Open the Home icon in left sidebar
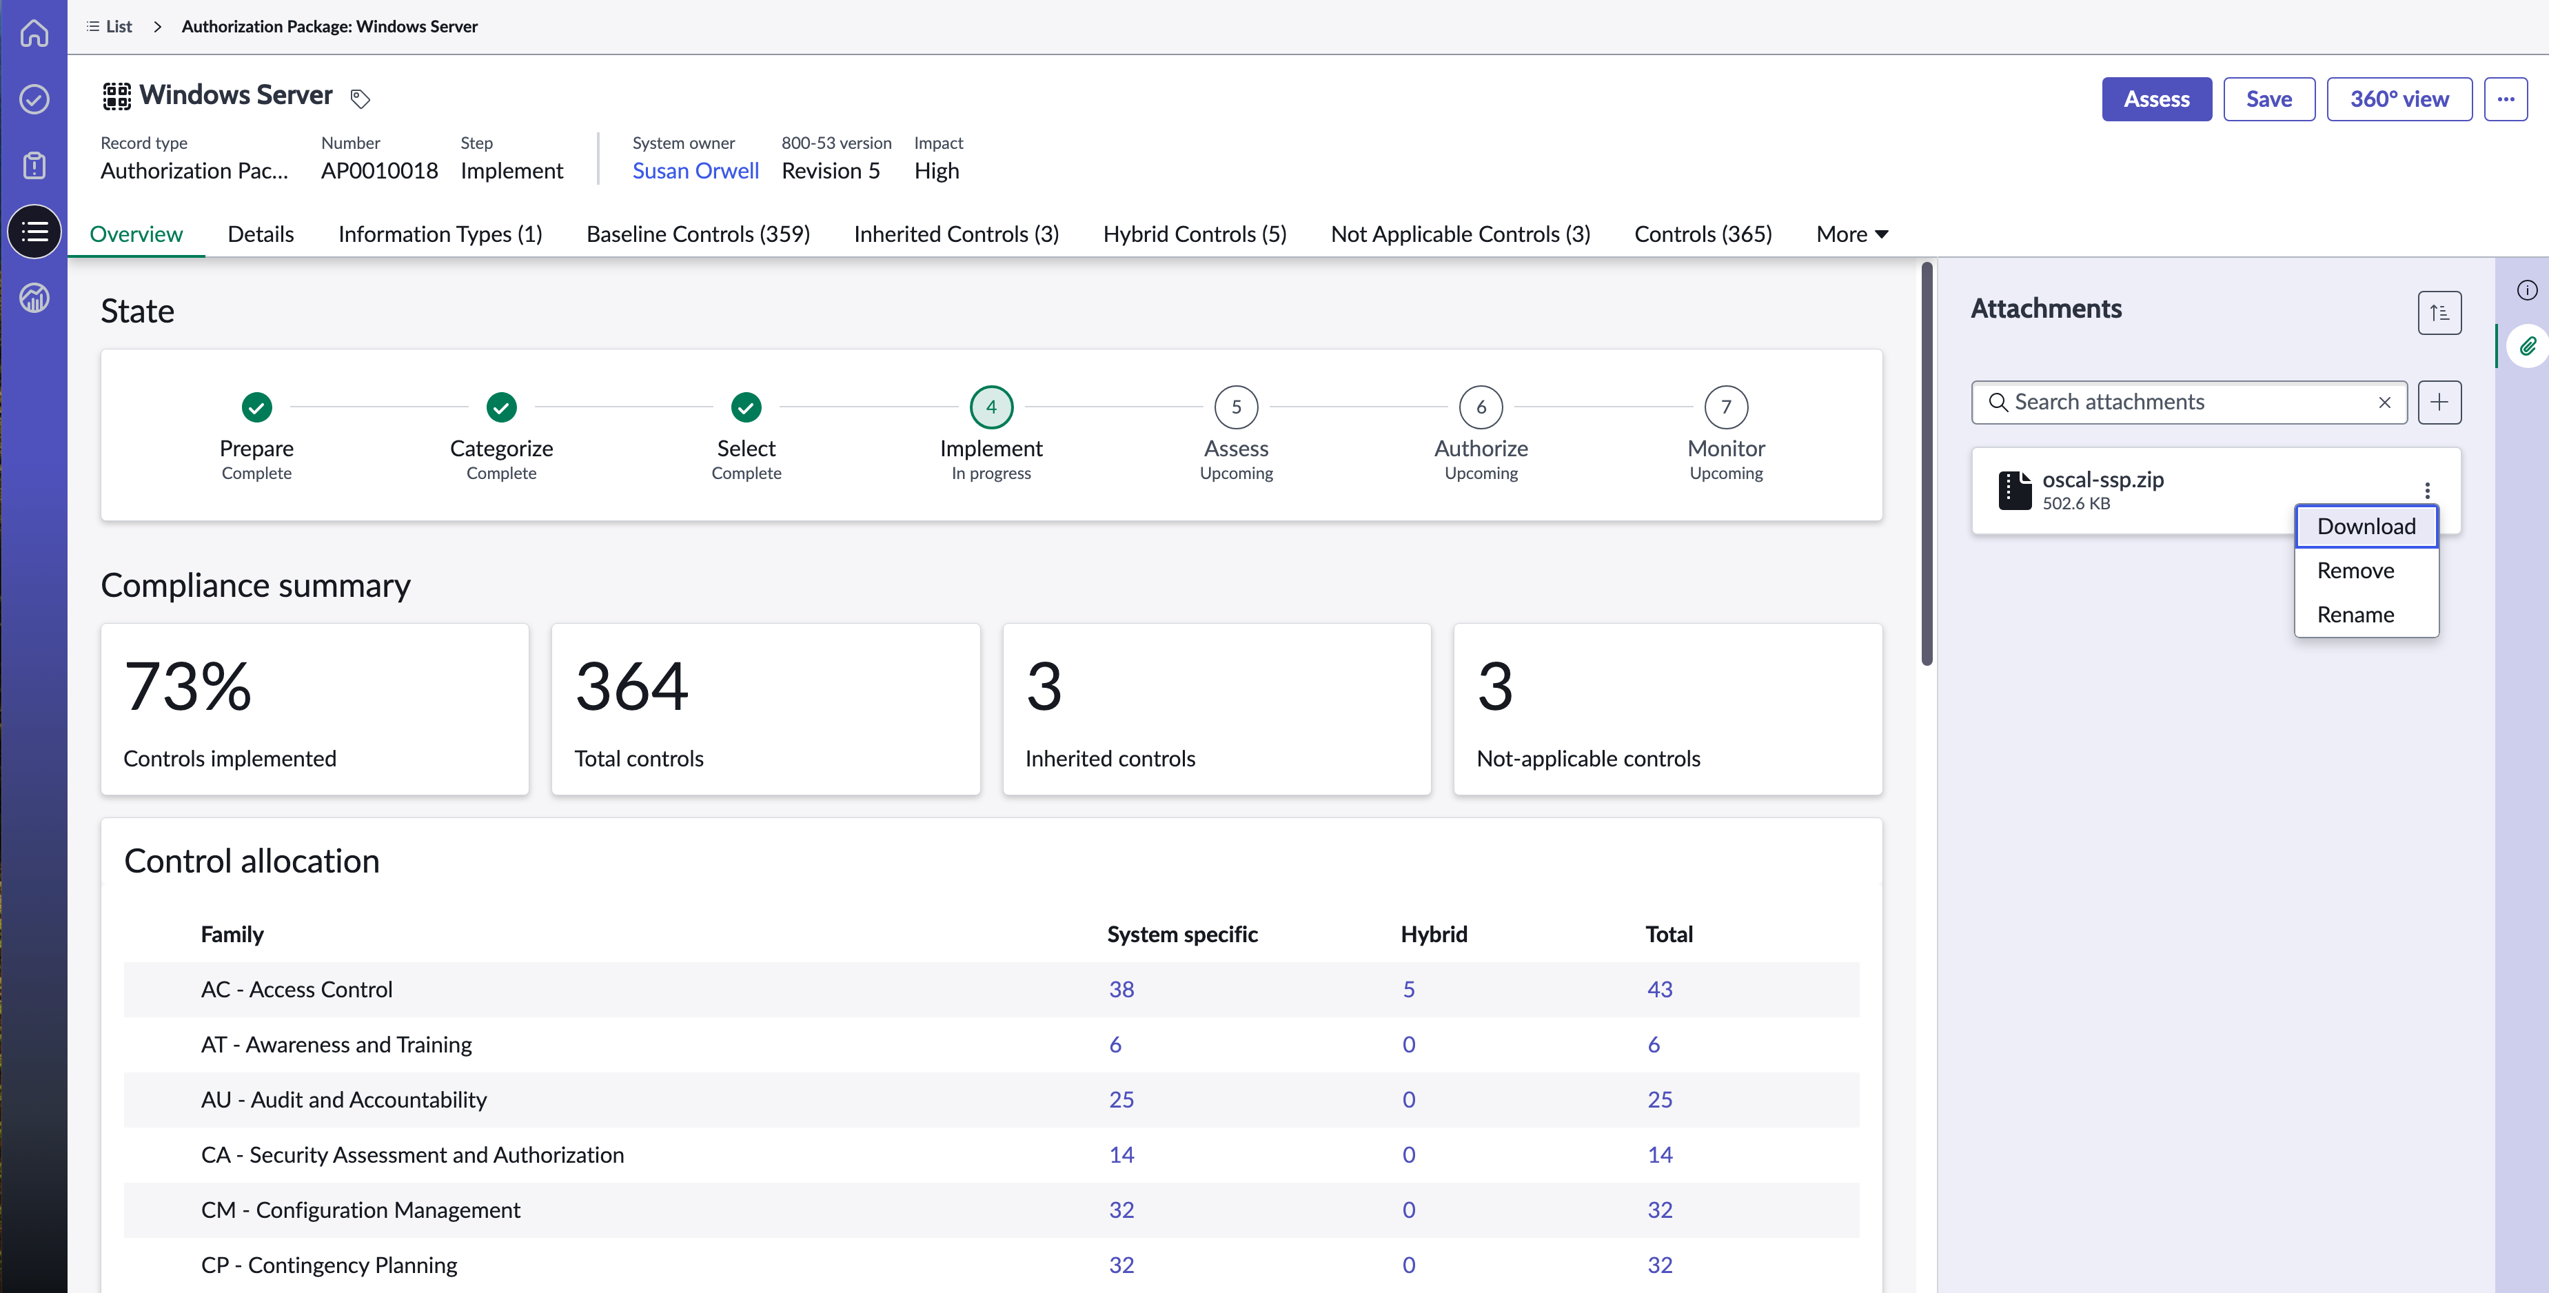The image size is (2549, 1293). click(34, 32)
